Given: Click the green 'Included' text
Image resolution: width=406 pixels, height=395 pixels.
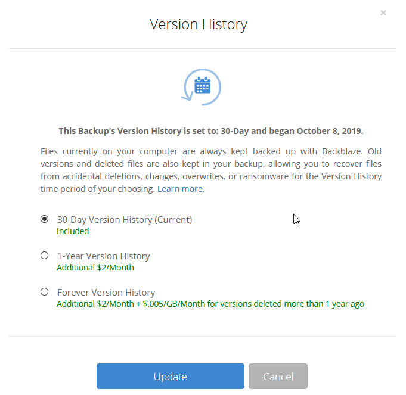Looking at the screenshot, I should pyautogui.click(x=73, y=231).
